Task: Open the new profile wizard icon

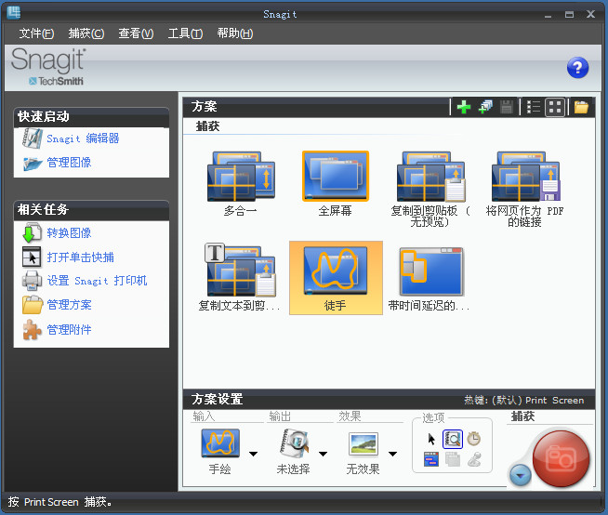Action: [x=485, y=107]
